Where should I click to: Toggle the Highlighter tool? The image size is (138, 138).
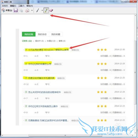(46, 11)
